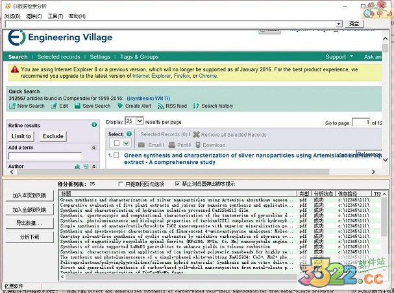Screen dimensions: 394x293
Task: Switch to the Selected records tab
Action: 59,57
